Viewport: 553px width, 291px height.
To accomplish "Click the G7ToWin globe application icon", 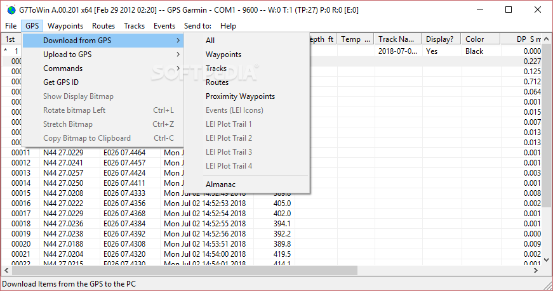I will [x=11, y=10].
